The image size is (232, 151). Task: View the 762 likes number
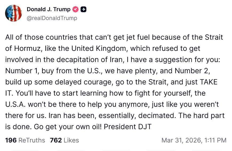[x=56, y=140]
